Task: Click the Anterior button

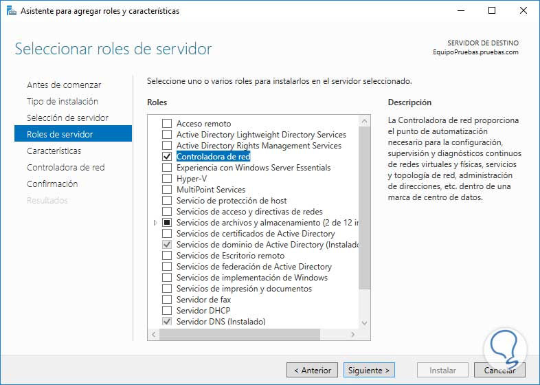Action: pyautogui.click(x=312, y=370)
